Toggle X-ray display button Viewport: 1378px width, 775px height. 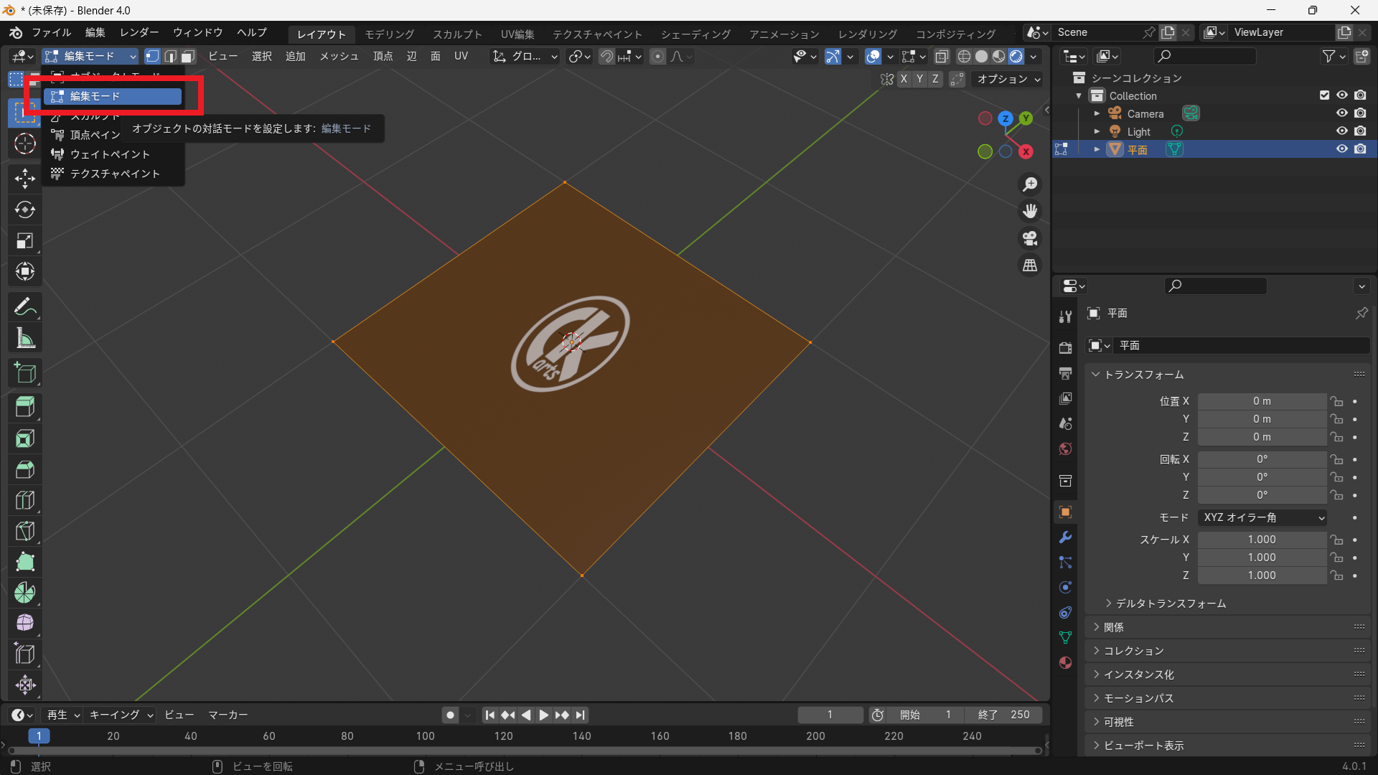[942, 56]
